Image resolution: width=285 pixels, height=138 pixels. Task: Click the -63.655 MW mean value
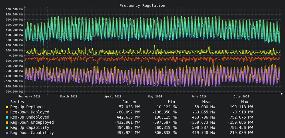(204, 112)
